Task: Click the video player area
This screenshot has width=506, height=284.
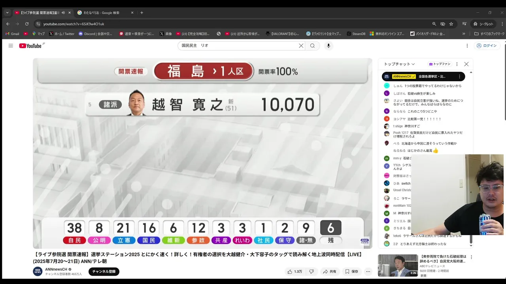Action: 202,153
